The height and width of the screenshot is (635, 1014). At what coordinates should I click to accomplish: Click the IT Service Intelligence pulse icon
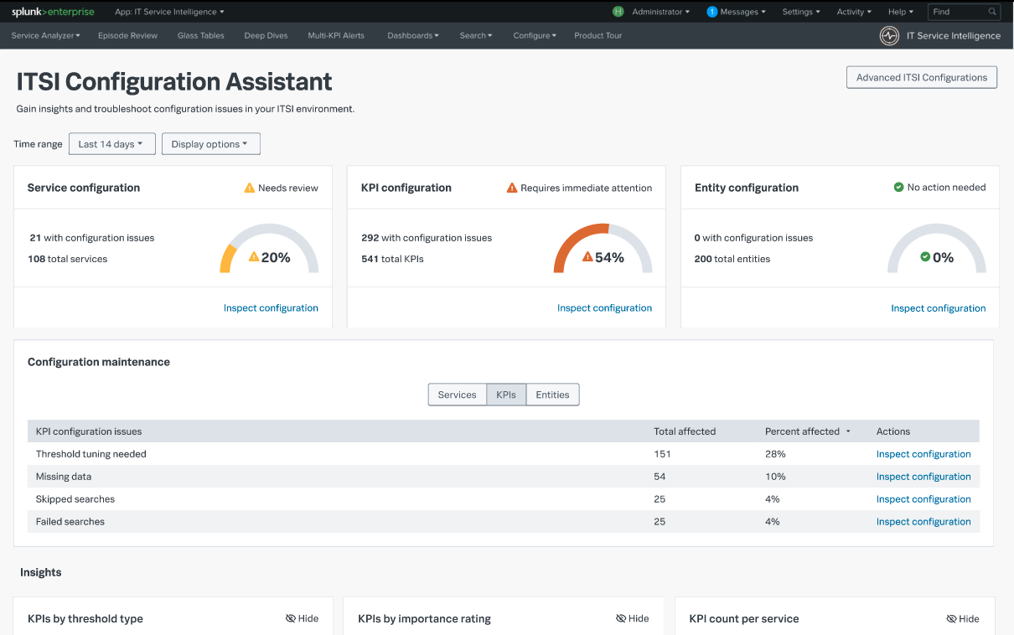point(887,35)
